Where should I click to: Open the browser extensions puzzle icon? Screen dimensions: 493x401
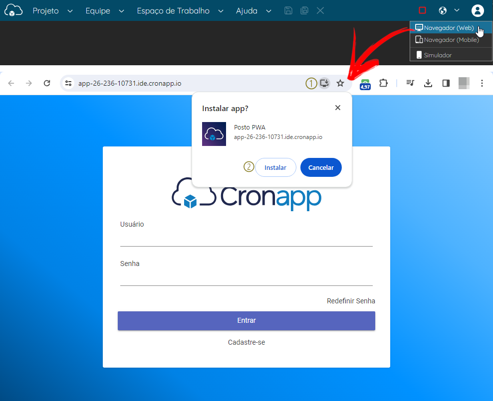click(383, 83)
